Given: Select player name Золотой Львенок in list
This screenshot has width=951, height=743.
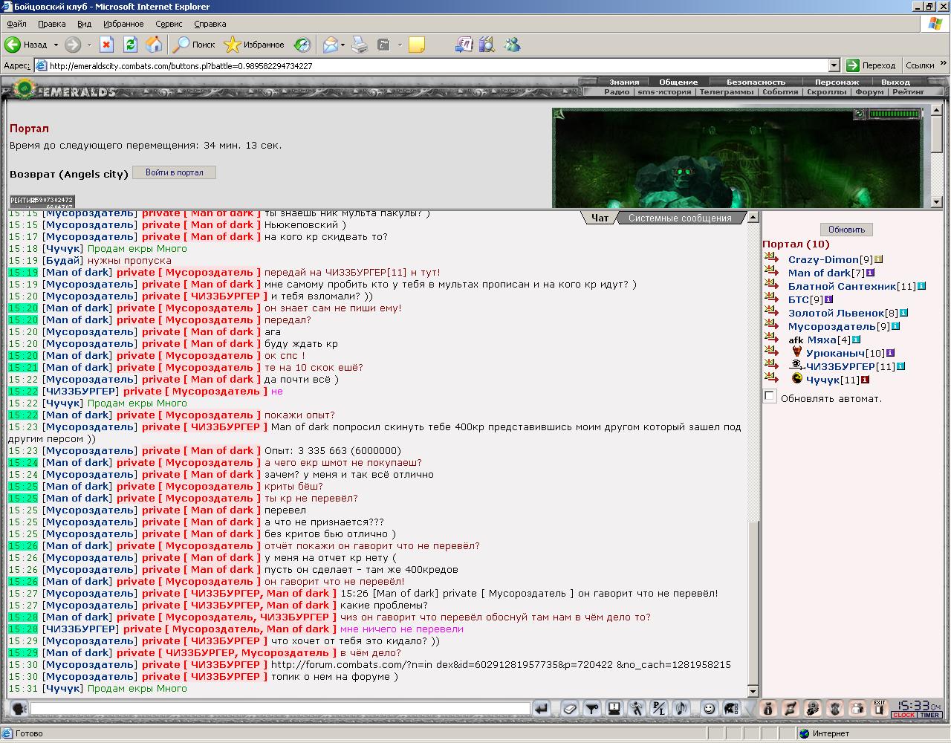Looking at the screenshot, I should coord(836,313).
